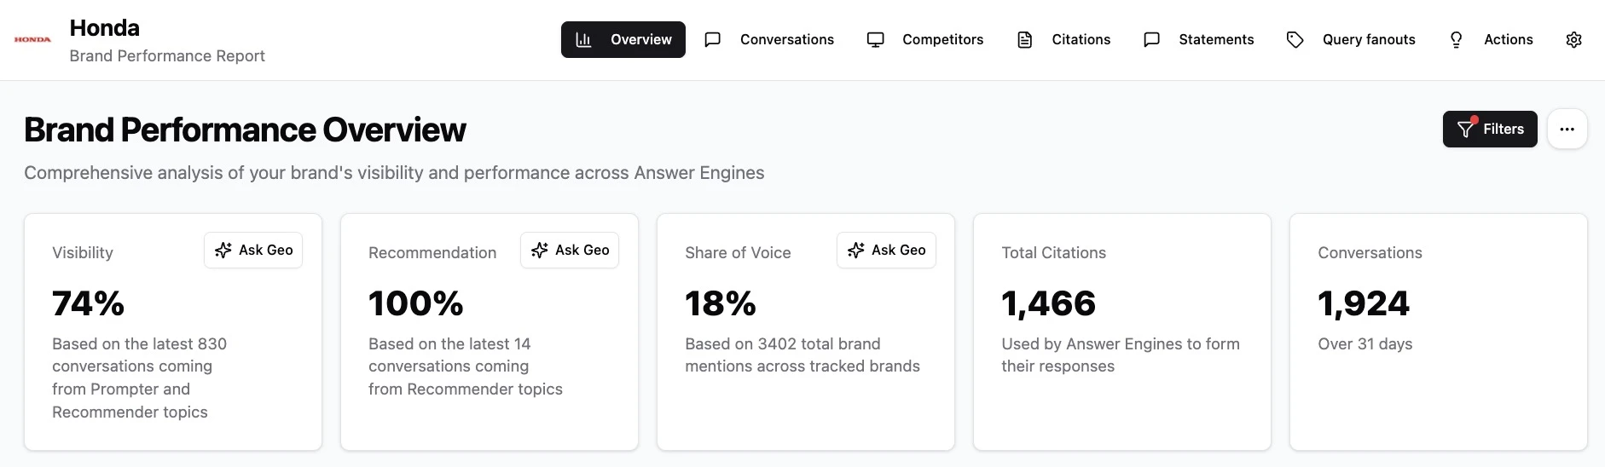Navigate to the Actions tab

tap(1492, 40)
